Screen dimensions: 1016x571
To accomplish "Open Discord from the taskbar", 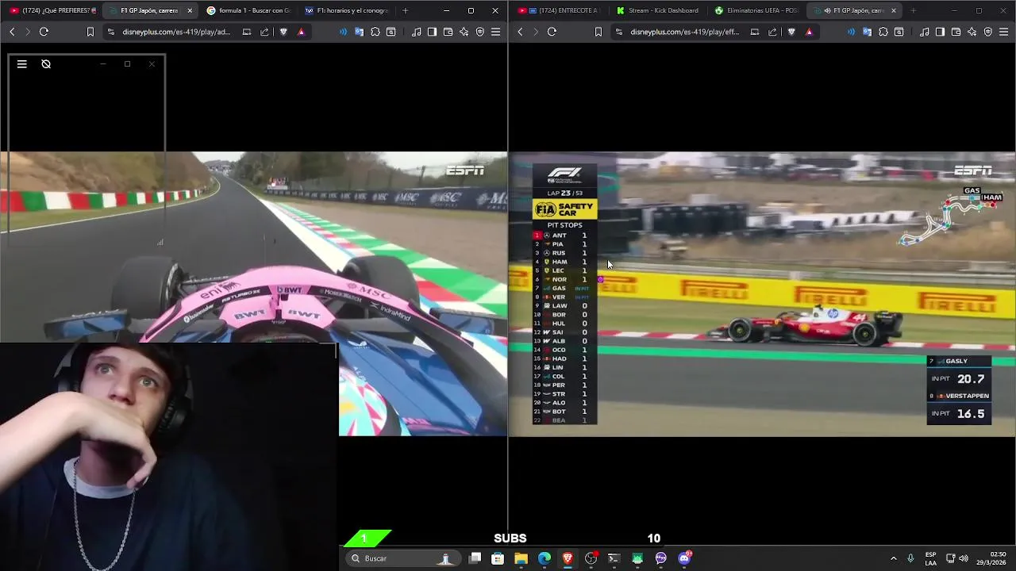I will click(684, 558).
